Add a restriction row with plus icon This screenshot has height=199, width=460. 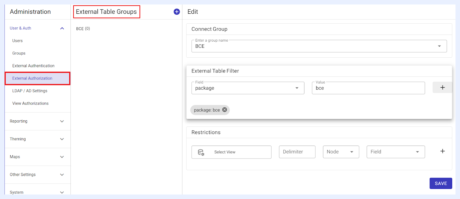click(443, 151)
